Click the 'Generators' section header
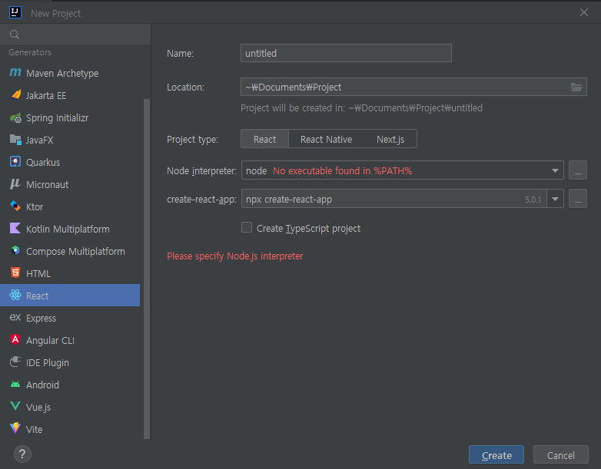The height and width of the screenshot is (469, 601). (30, 52)
